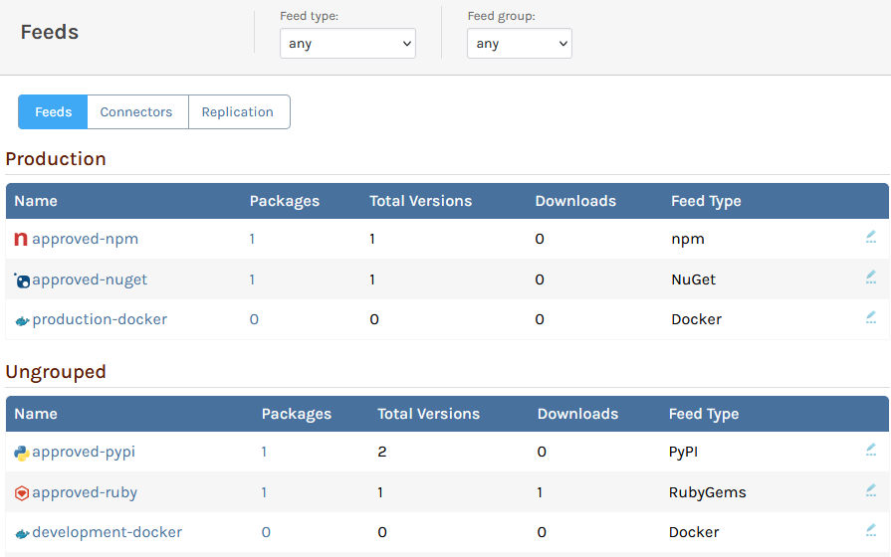
Task: Click the package count for approved-nuget
Action: [252, 279]
